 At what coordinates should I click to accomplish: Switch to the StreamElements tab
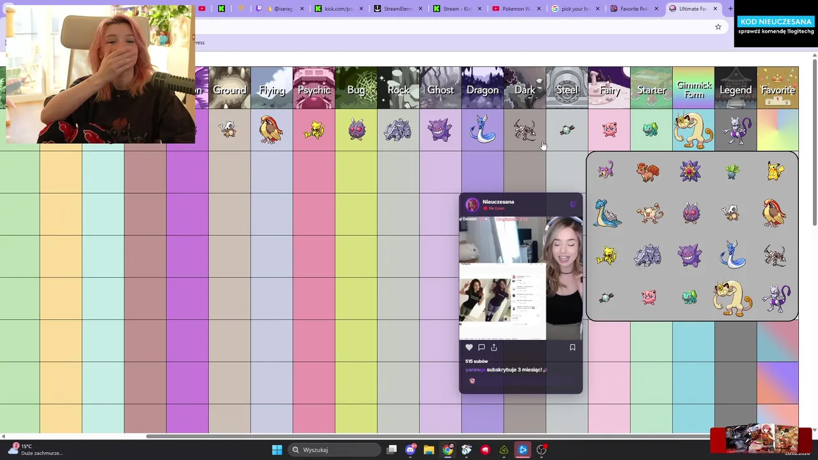coord(397,9)
